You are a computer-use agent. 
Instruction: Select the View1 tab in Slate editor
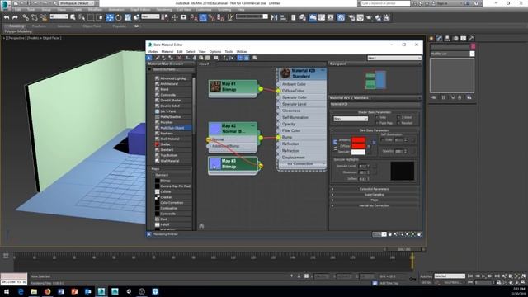[x=204, y=64]
